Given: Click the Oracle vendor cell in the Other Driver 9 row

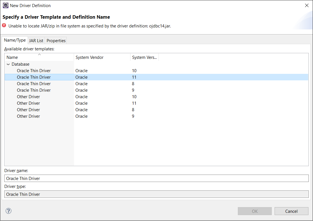Looking at the screenshot, I should (81, 116).
